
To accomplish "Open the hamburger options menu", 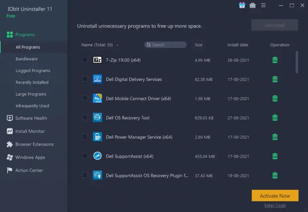I will (263, 6).
